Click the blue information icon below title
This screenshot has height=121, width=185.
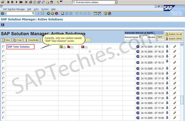[3, 25]
